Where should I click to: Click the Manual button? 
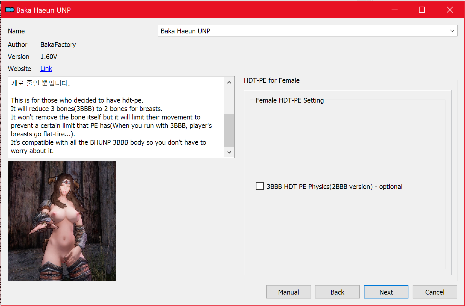[x=288, y=292]
